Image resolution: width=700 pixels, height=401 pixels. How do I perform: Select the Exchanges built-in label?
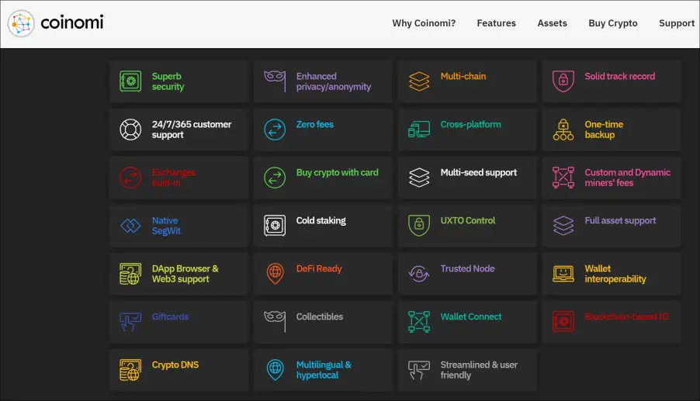(174, 178)
